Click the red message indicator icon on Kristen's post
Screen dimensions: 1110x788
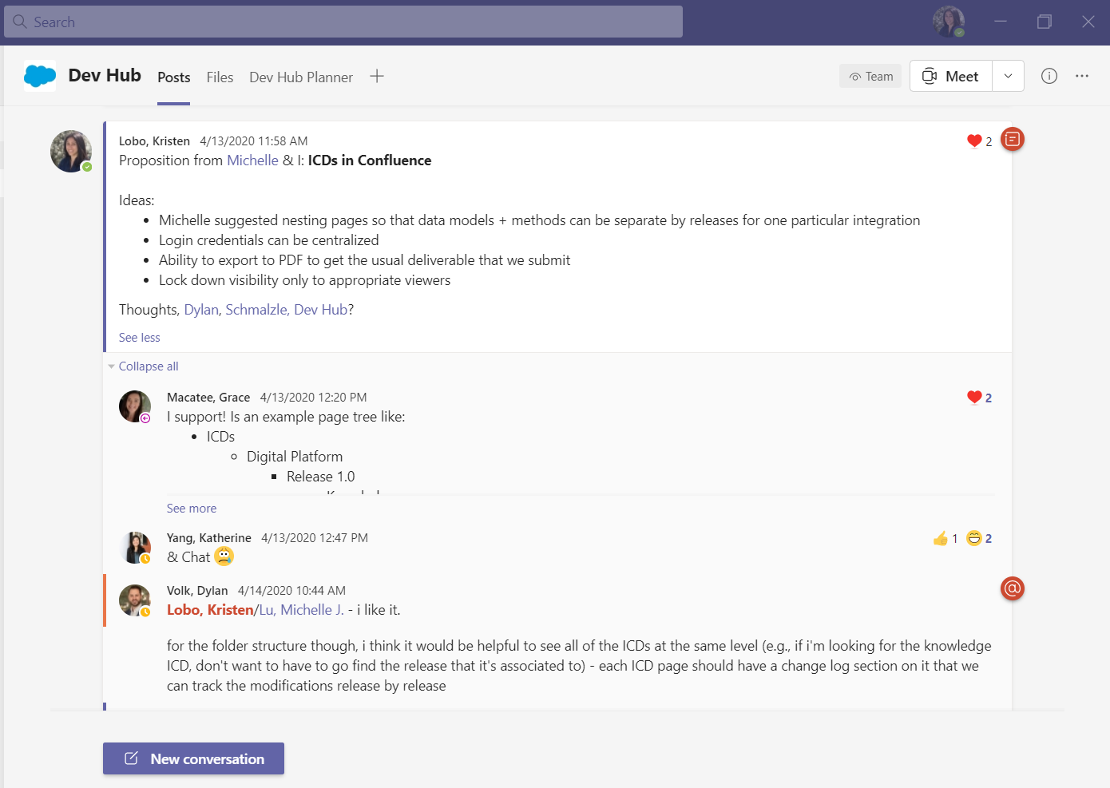(x=1012, y=140)
